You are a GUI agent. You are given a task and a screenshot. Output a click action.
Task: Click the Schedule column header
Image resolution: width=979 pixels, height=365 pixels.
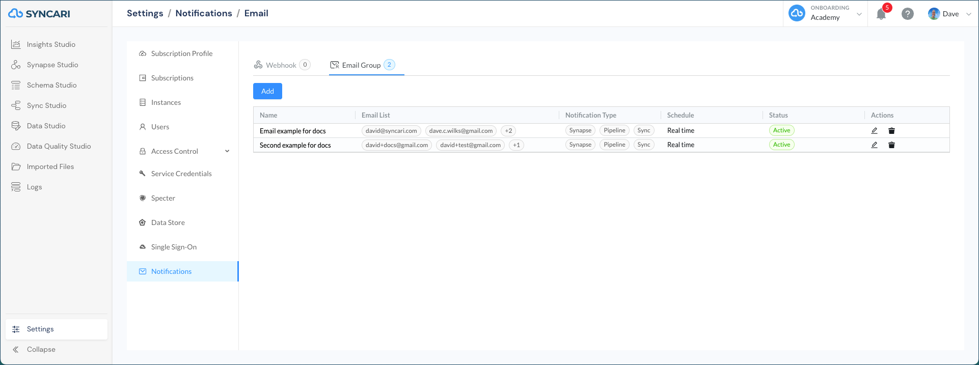click(681, 115)
